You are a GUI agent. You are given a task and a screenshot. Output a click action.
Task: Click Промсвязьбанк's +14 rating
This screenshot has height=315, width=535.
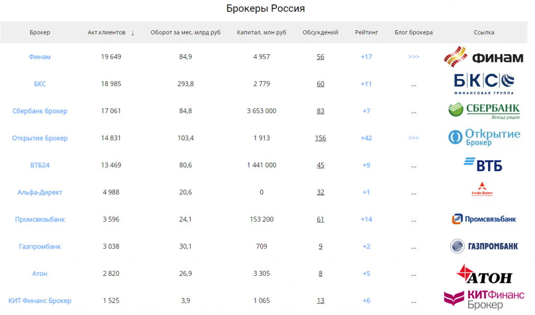(366, 220)
